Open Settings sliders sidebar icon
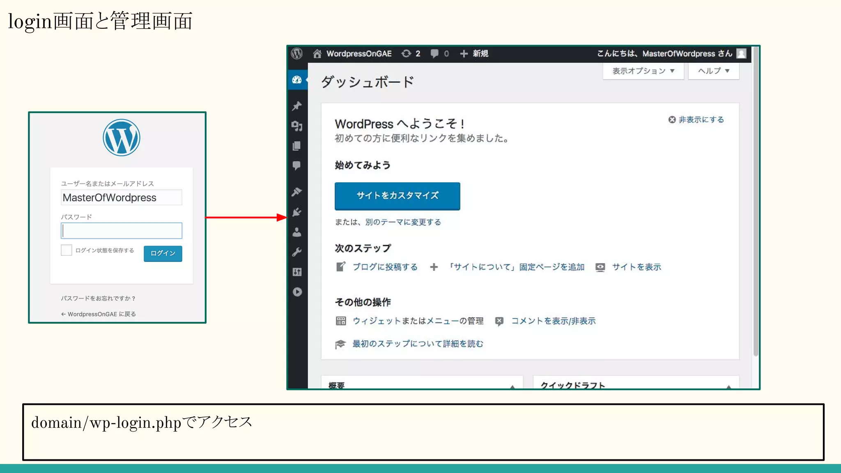The image size is (841, 473). 297,272
